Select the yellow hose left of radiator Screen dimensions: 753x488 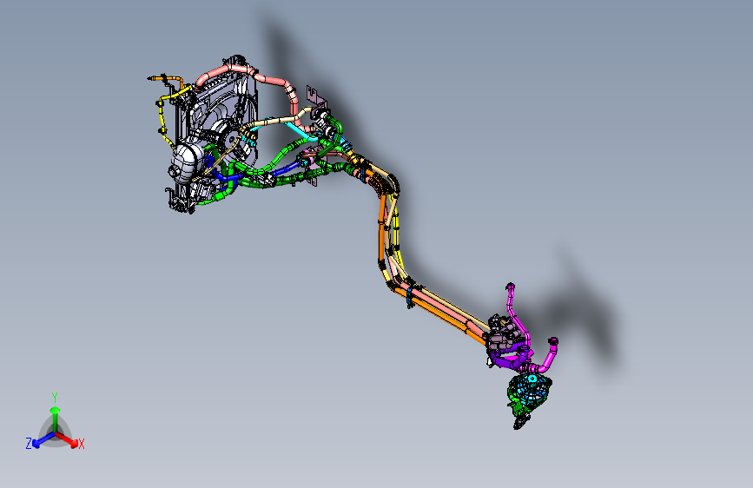(x=163, y=115)
